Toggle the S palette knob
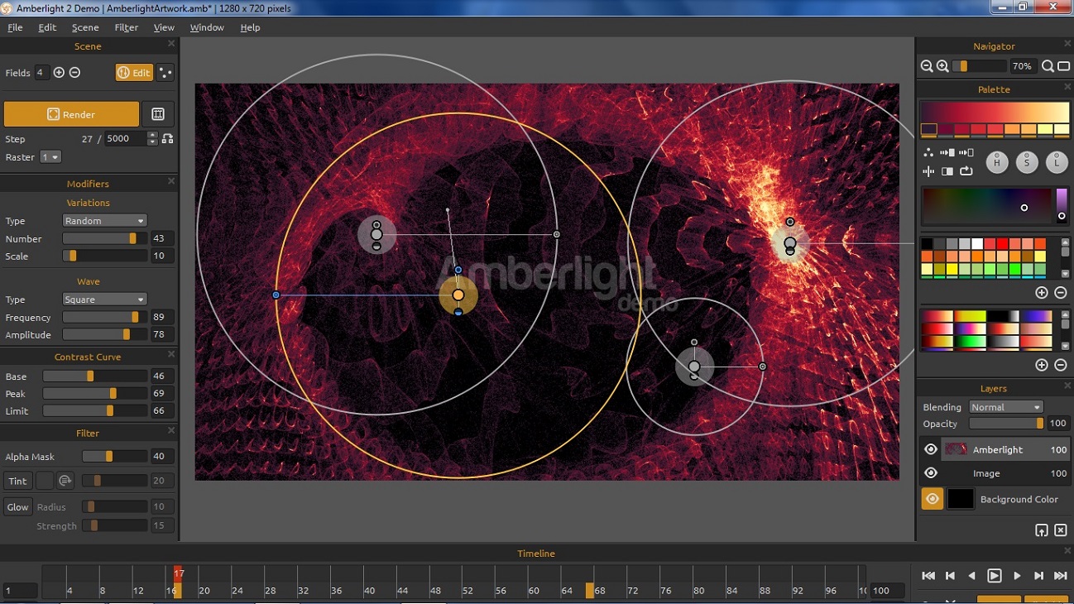 tap(1027, 162)
